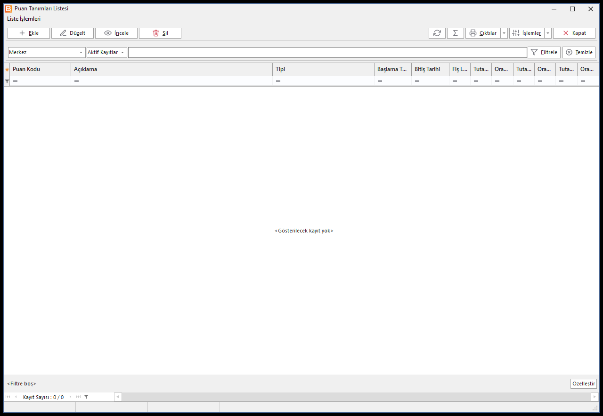Expand the Çıktılar dropdown arrow

pyautogui.click(x=504, y=33)
